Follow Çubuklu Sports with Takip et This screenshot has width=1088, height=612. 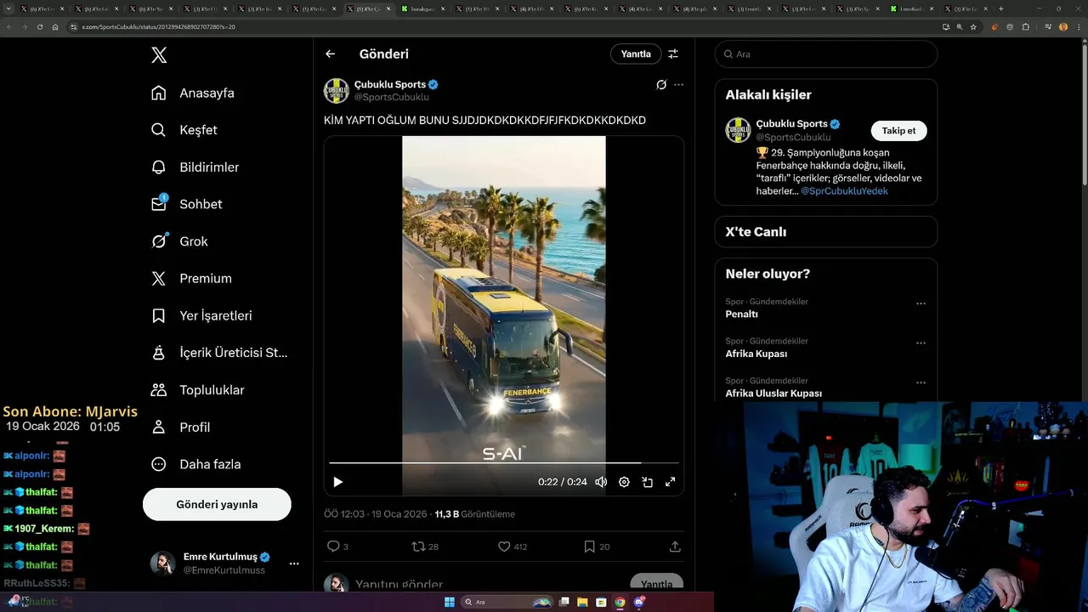click(898, 131)
